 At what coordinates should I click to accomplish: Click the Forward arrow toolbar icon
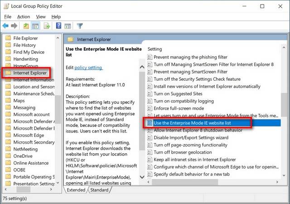pyautogui.click(x=14, y=26)
